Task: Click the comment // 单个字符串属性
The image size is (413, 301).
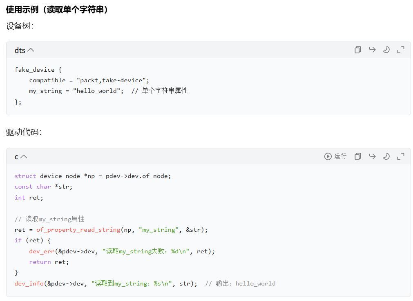Action: [x=160, y=91]
